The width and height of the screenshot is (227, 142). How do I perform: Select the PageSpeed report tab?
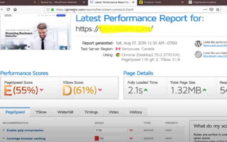pos(15,112)
